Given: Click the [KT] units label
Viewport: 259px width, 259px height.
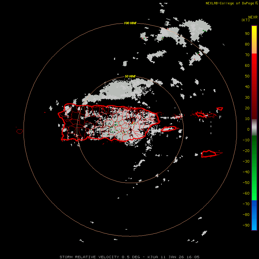Looking at the screenshot, I should pos(245,20).
